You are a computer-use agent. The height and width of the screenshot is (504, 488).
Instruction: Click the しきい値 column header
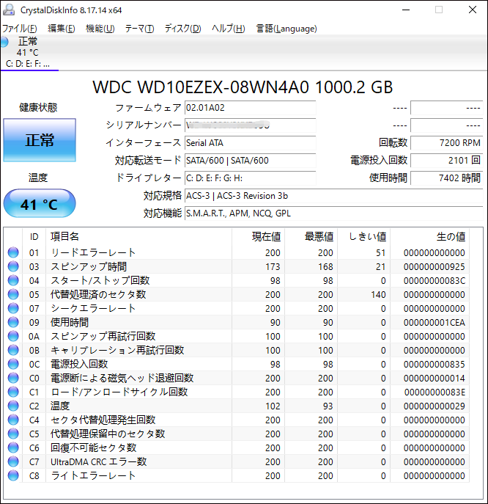coord(363,236)
